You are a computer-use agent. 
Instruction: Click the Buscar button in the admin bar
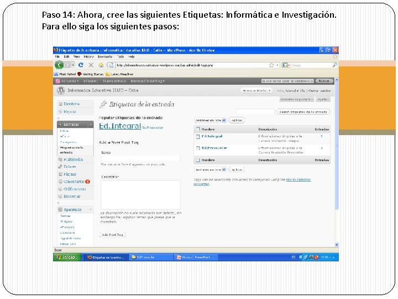click(x=324, y=81)
